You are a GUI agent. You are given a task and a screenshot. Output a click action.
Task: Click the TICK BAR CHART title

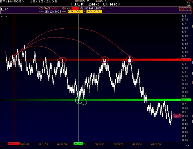tap(95, 4)
